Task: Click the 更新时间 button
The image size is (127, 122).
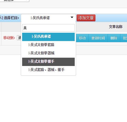Action: pyautogui.click(x=98, y=38)
